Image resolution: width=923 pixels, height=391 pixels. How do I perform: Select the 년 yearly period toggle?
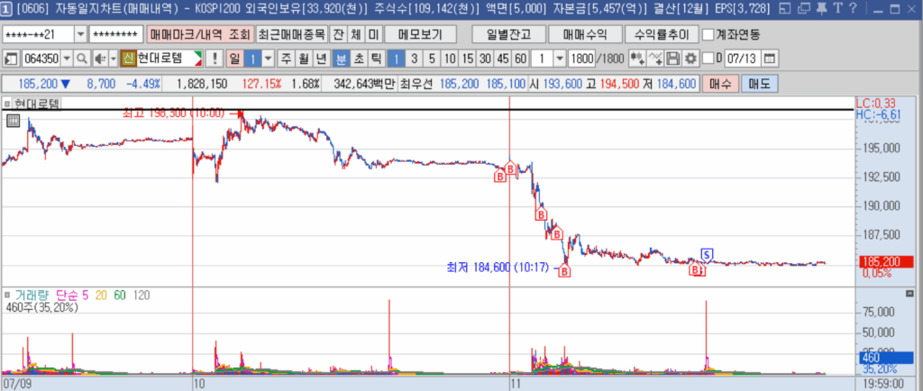coord(322,59)
